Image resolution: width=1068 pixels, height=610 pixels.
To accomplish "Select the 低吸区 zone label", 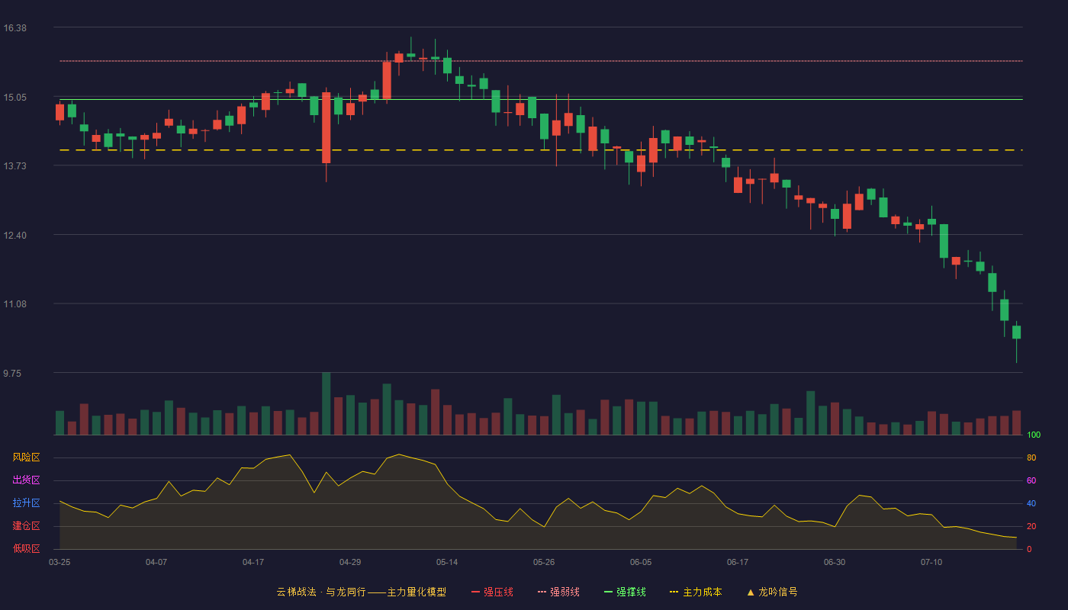I will click(x=26, y=547).
